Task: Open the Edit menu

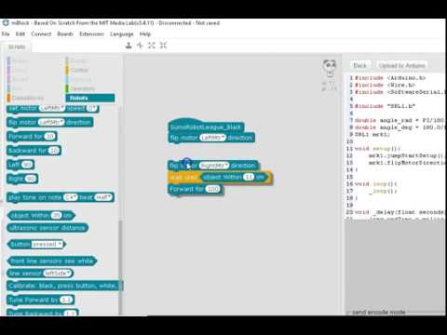Action: (20, 33)
